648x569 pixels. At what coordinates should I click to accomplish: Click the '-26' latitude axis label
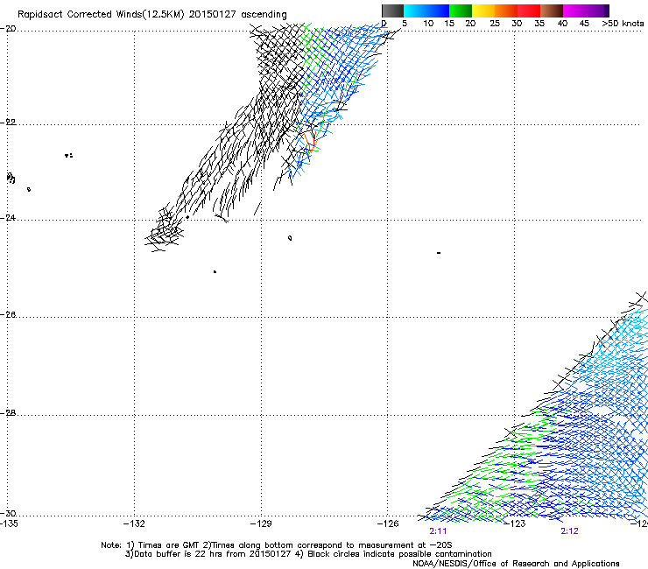8,314
